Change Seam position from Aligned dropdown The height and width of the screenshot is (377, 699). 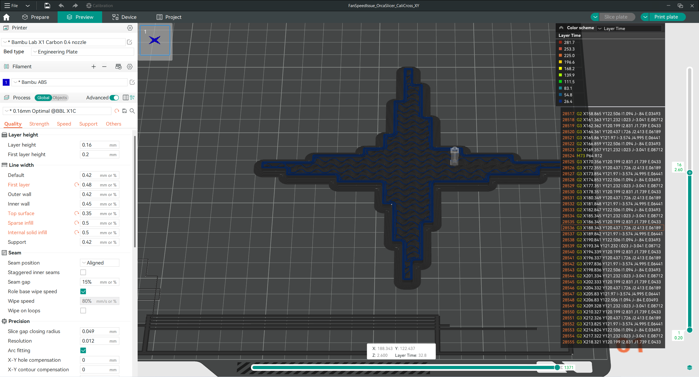pyautogui.click(x=99, y=263)
